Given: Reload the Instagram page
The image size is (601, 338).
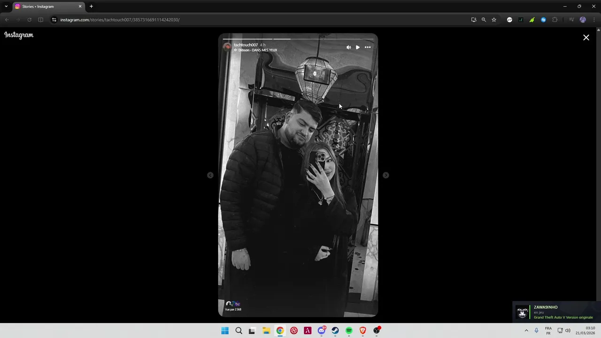Looking at the screenshot, I should [29, 20].
